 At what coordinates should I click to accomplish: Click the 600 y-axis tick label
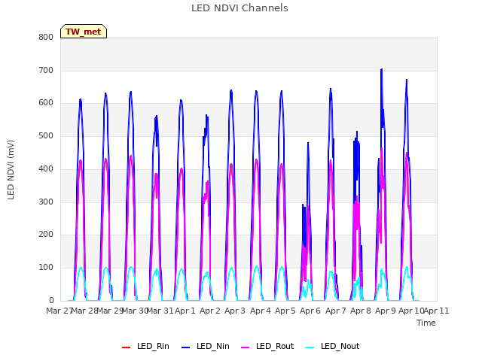point(46,103)
